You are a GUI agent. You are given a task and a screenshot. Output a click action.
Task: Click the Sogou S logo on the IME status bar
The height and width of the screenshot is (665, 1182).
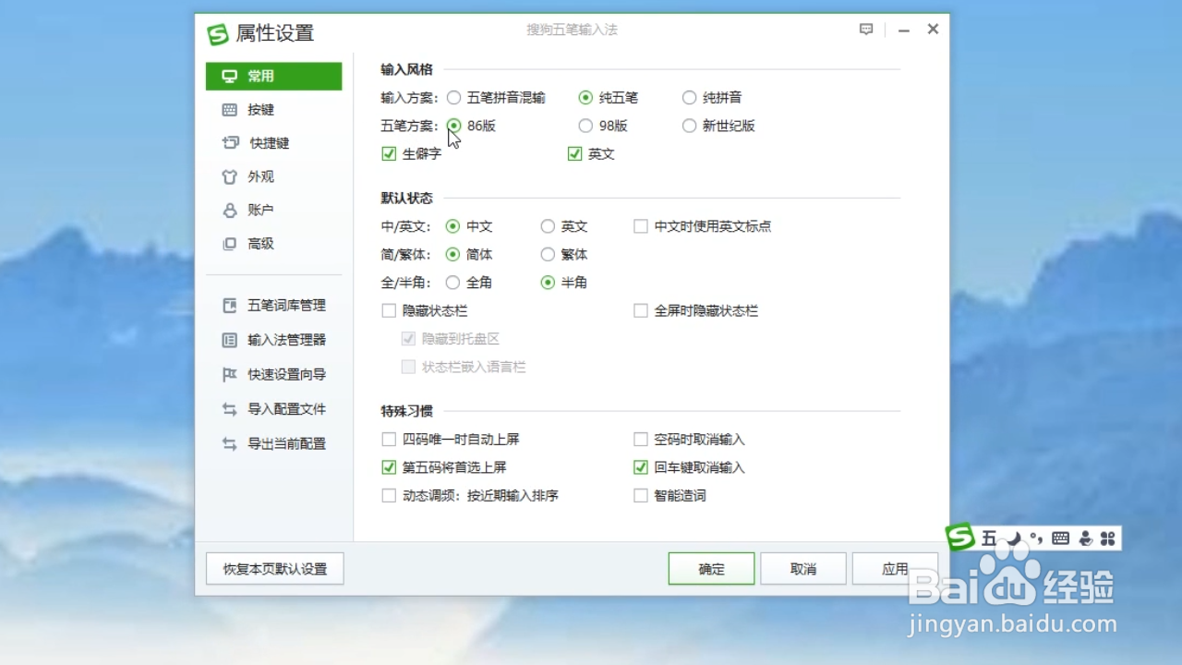tap(961, 537)
